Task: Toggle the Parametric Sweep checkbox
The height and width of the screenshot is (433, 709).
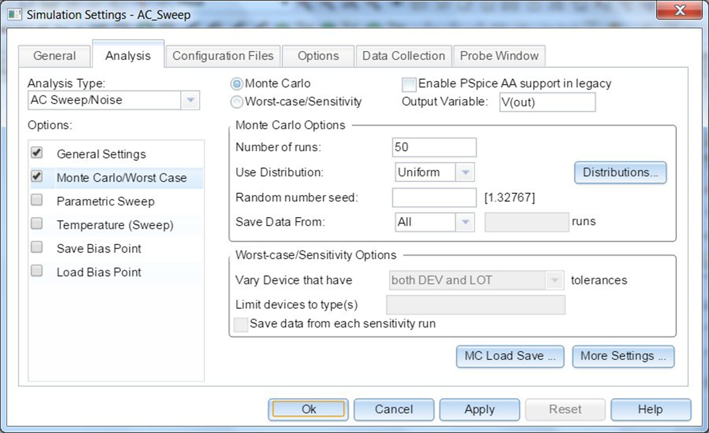Action: coord(37,200)
